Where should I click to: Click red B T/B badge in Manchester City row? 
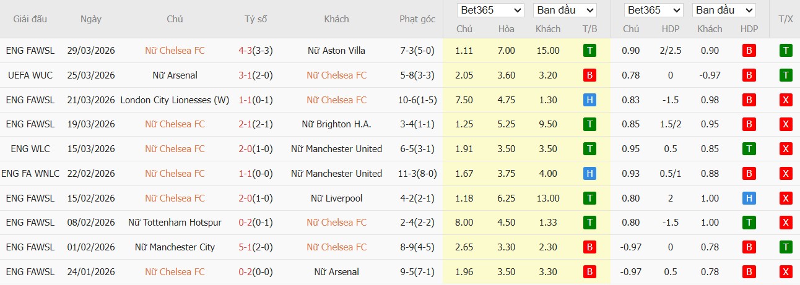[x=589, y=247]
